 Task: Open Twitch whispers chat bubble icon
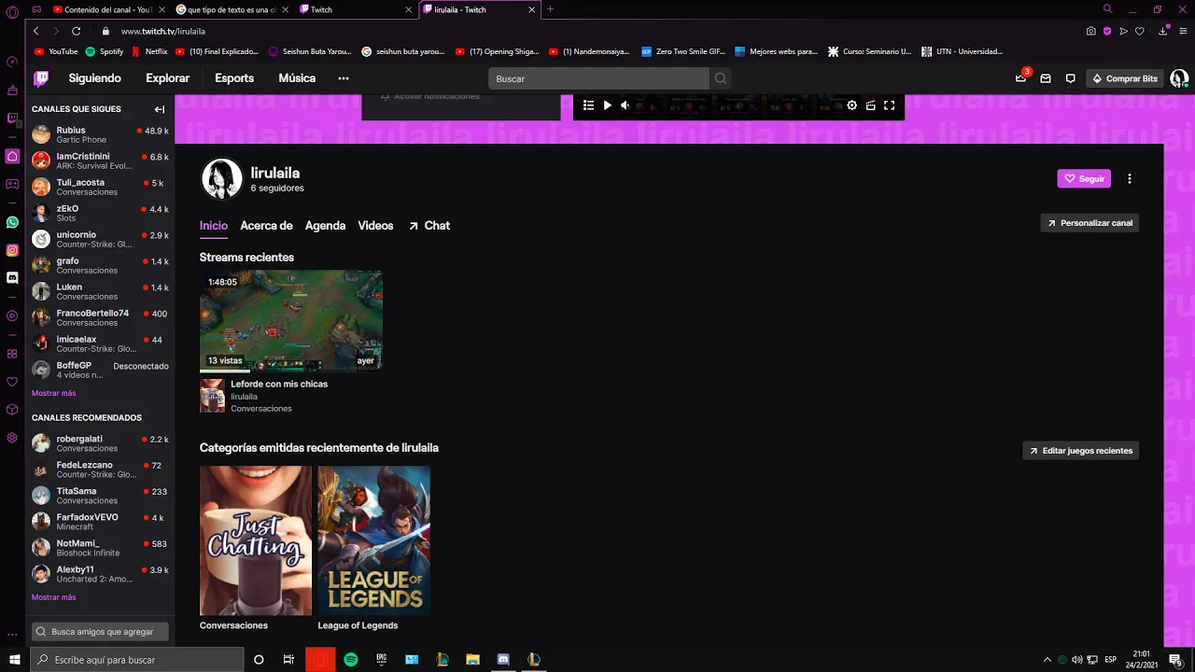click(x=1071, y=78)
